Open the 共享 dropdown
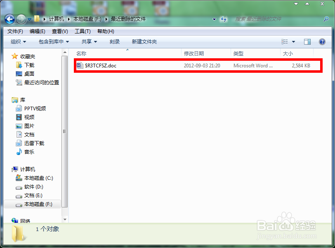Viewport: 335px width, 248px height. coord(89,41)
